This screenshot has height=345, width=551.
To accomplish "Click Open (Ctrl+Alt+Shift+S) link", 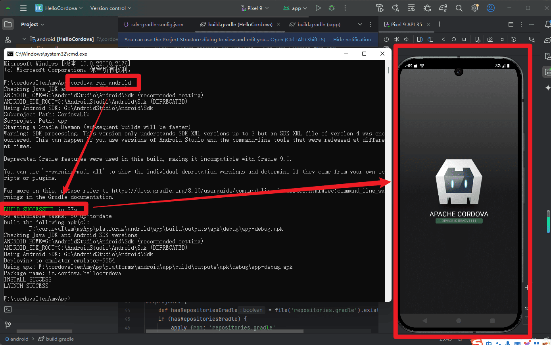I will [298, 39].
